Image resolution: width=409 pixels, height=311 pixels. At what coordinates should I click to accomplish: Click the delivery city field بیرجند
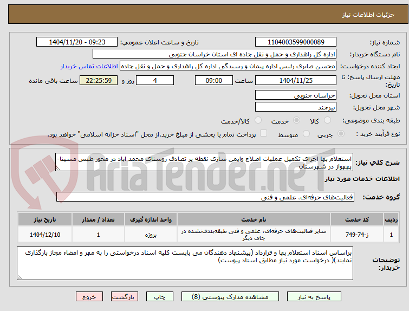[x=296, y=107]
